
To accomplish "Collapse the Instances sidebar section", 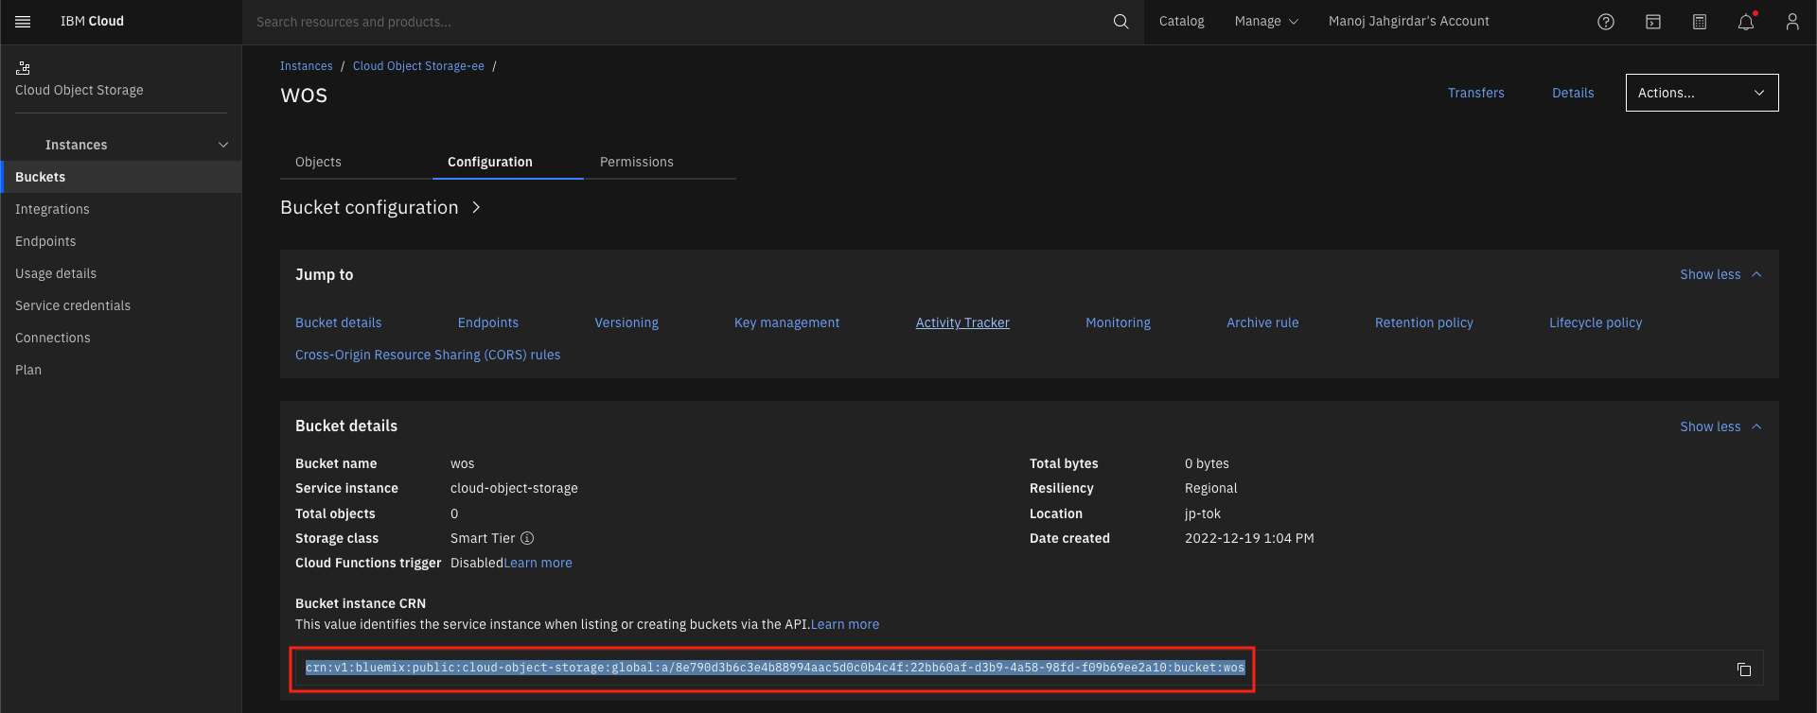I will pos(223,145).
